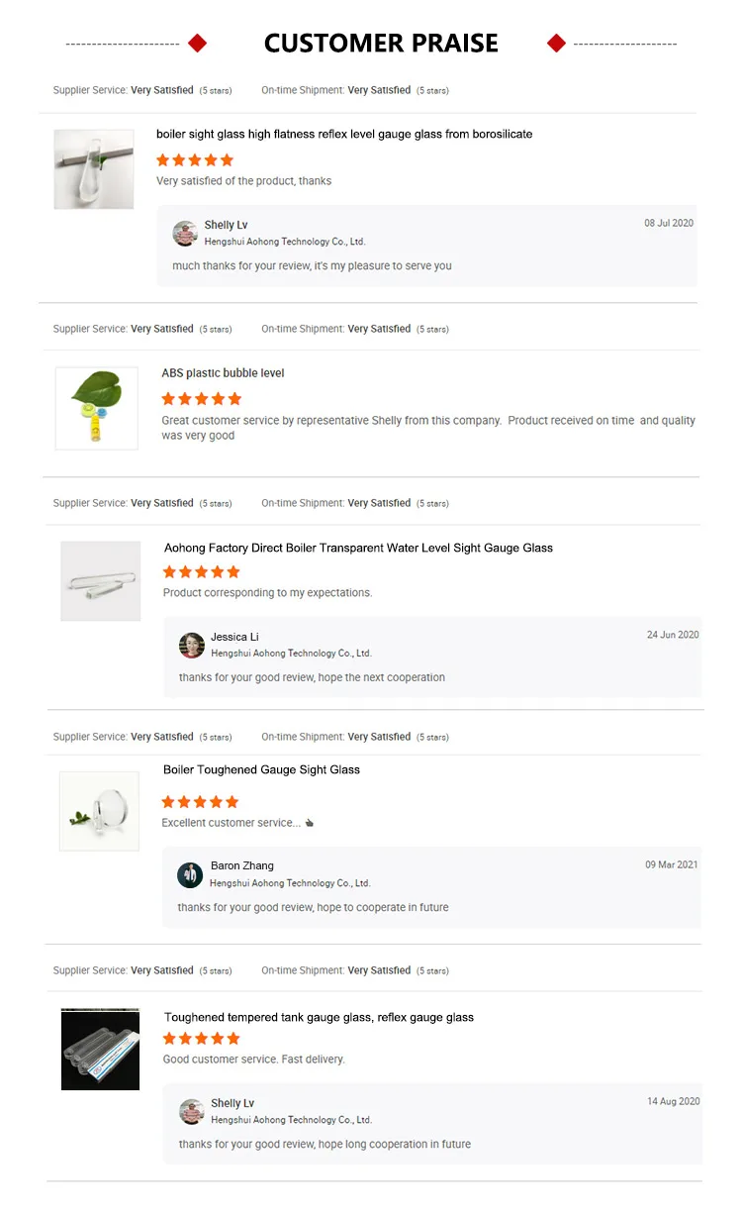Open the Transparent Water Level Sight Gauge Glass thumbnail

(x=101, y=581)
